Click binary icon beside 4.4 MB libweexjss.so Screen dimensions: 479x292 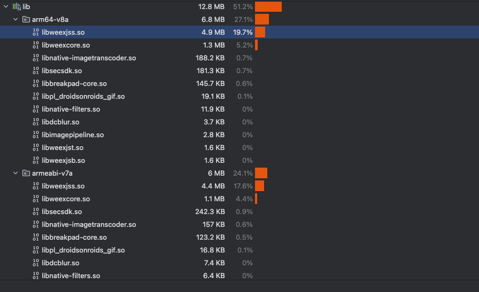(36, 186)
